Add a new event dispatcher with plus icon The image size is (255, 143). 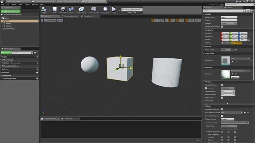[37, 78]
